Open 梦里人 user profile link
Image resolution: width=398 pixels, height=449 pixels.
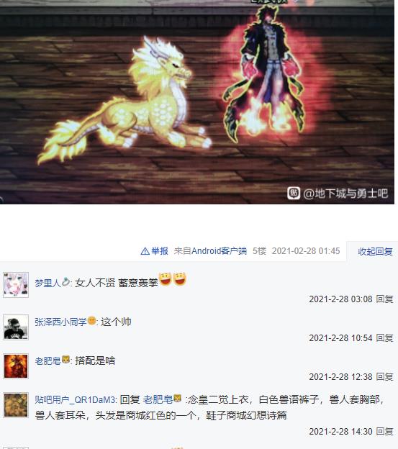(x=48, y=283)
